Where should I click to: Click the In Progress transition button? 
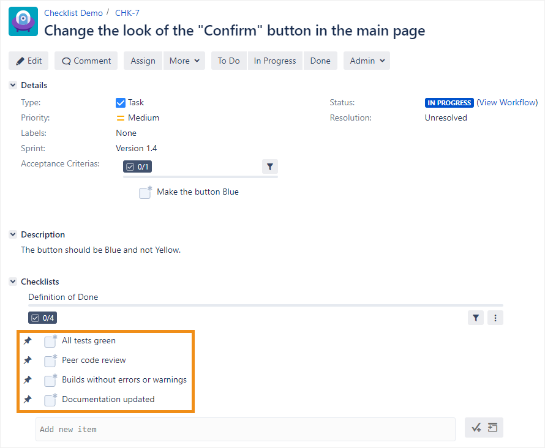[x=275, y=61]
